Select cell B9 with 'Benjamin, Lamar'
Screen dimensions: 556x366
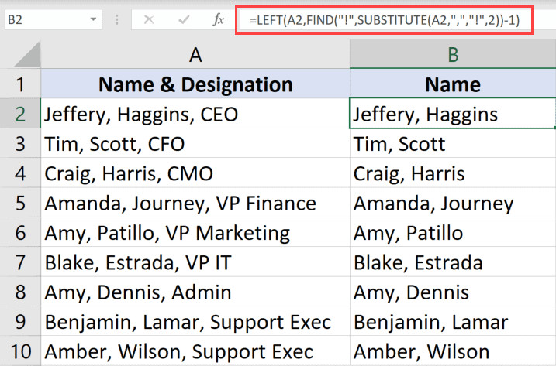click(x=452, y=322)
